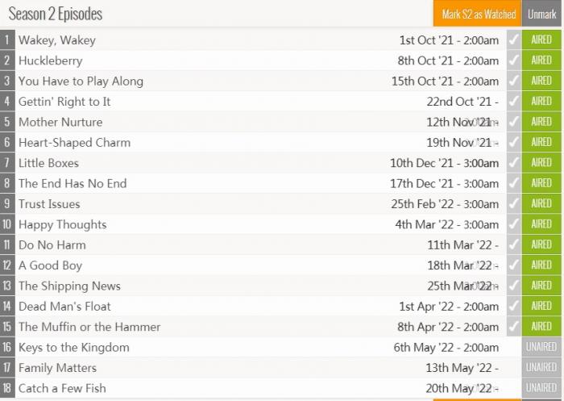Click the checkmark beside Heart-Shaped Charm
Image resolution: width=564 pixels, height=401 pixels.
(x=513, y=143)
